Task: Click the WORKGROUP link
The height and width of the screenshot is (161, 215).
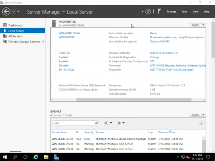Action: tap(66, 37)
